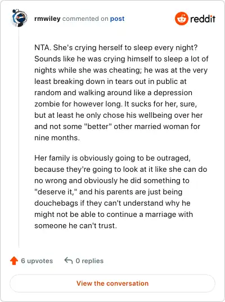Open the rmwiley username link
225x302 pixels.
[47, 19]
